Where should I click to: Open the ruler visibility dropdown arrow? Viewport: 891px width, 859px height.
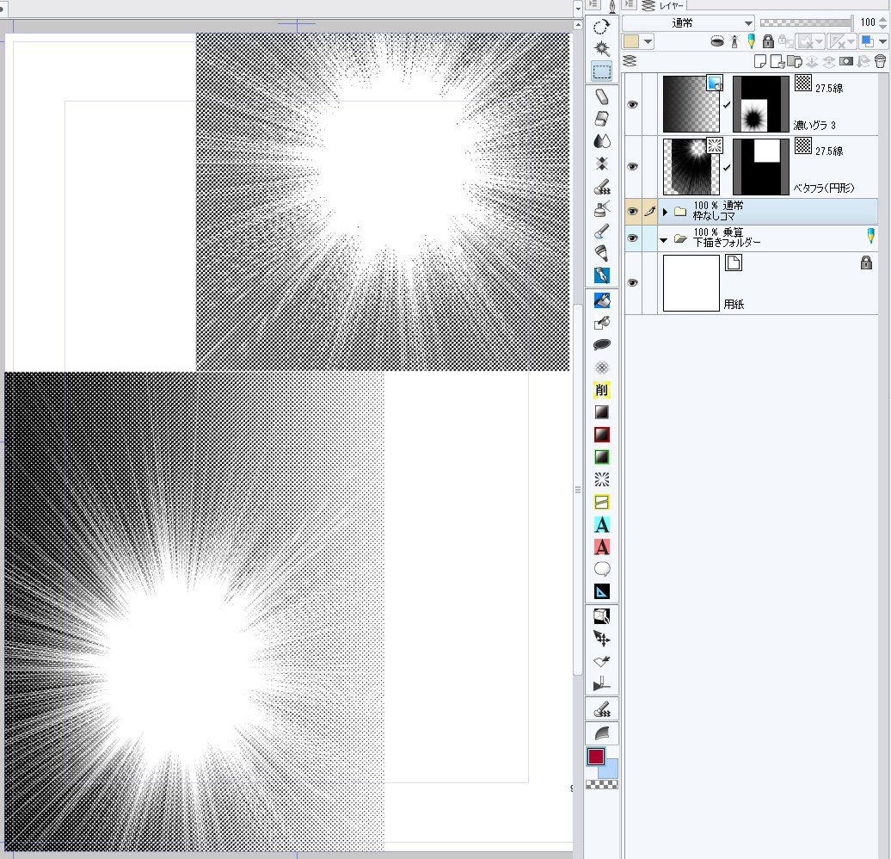point(851,41)
